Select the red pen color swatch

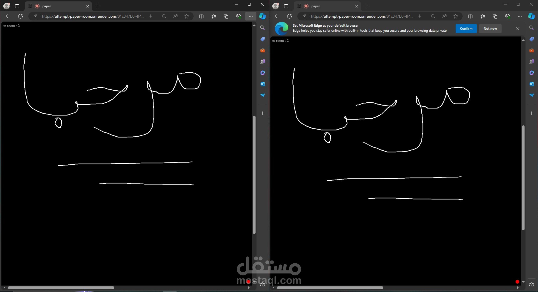click(x=517, y=282)
